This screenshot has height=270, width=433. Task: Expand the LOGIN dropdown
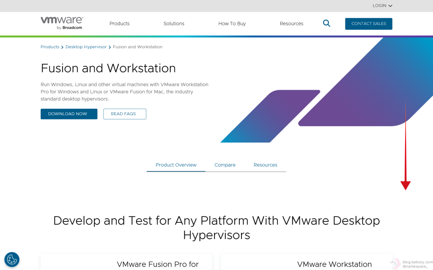click(382, 5)
